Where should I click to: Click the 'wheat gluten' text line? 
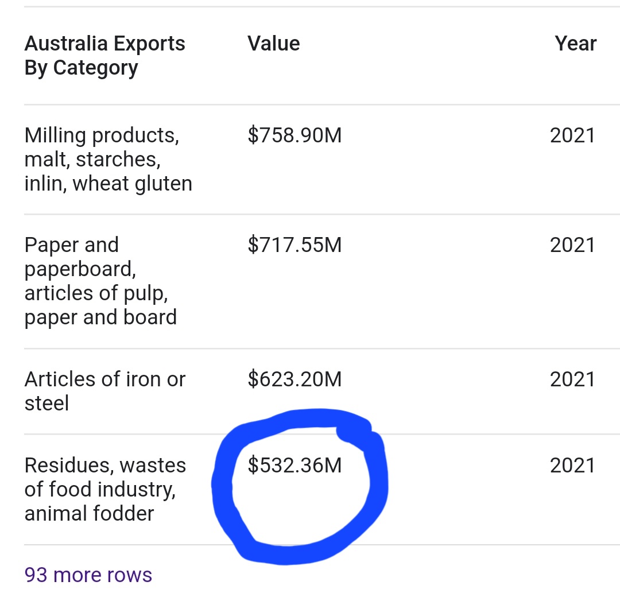tap(133, 184)
